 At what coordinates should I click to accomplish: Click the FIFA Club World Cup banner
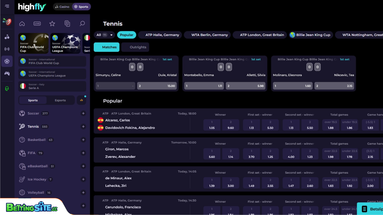point(33,43)
